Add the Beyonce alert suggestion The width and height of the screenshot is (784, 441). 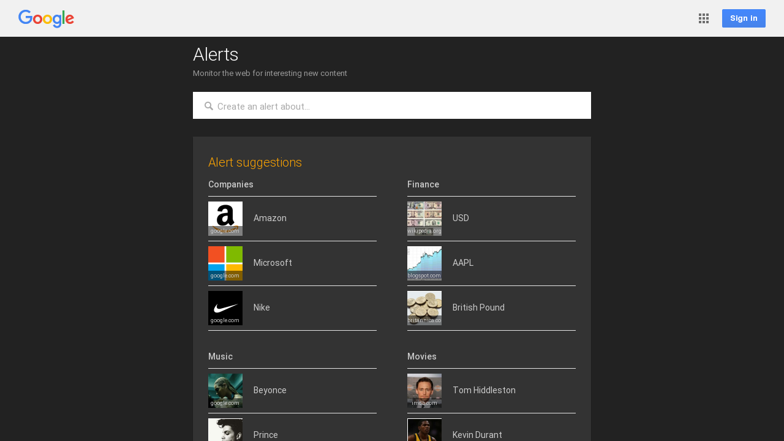[292, 391]
